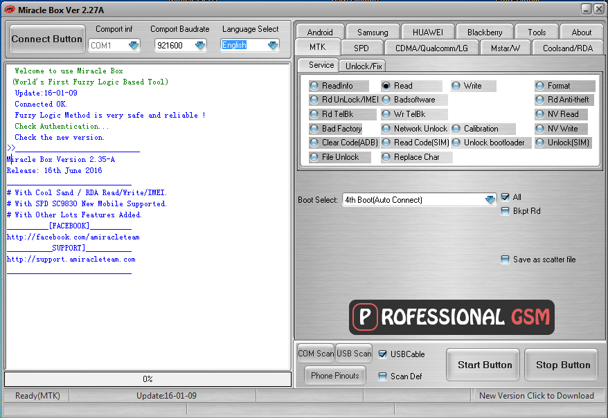Image resolution: width=608 pixels, height=418 pixels.
Task: Choose the NV Read radio option
Action: click(x=561, y=114)
